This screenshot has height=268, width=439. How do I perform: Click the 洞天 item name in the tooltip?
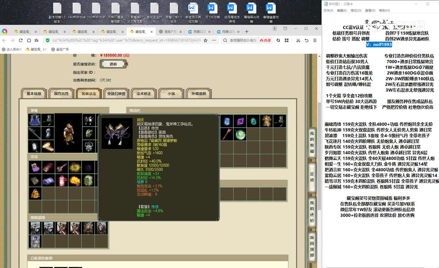pyautogui.click(x=140, y=120)
